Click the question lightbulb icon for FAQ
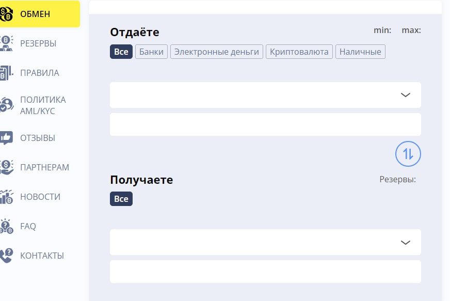 tap(6, 226)
